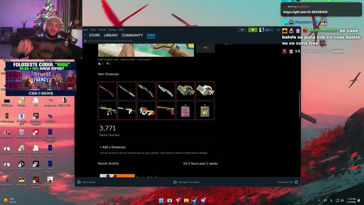
Task: Open Windows Start menu
Action: tap(161, 200)
